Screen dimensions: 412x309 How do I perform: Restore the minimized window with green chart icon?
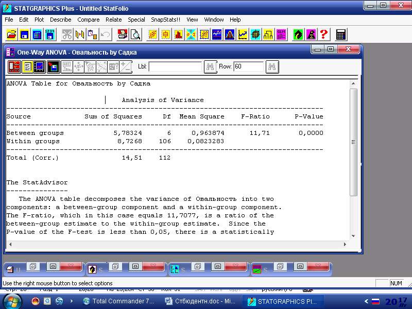280,267
